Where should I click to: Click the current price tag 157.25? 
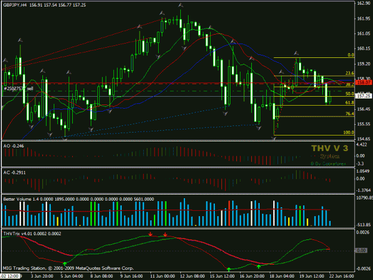point(363,96)
